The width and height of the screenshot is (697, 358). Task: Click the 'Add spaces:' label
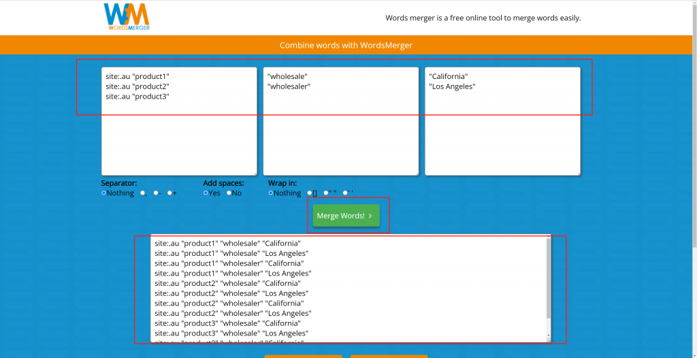tap(223, 183)
